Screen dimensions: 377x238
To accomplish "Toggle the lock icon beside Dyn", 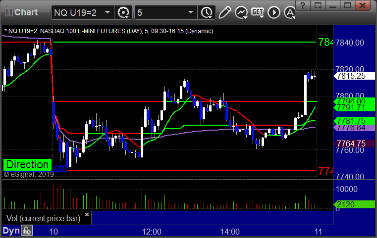I will tap(27, 231).
